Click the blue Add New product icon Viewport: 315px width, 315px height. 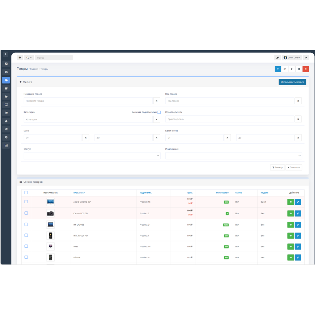click(x=278, y=69)
